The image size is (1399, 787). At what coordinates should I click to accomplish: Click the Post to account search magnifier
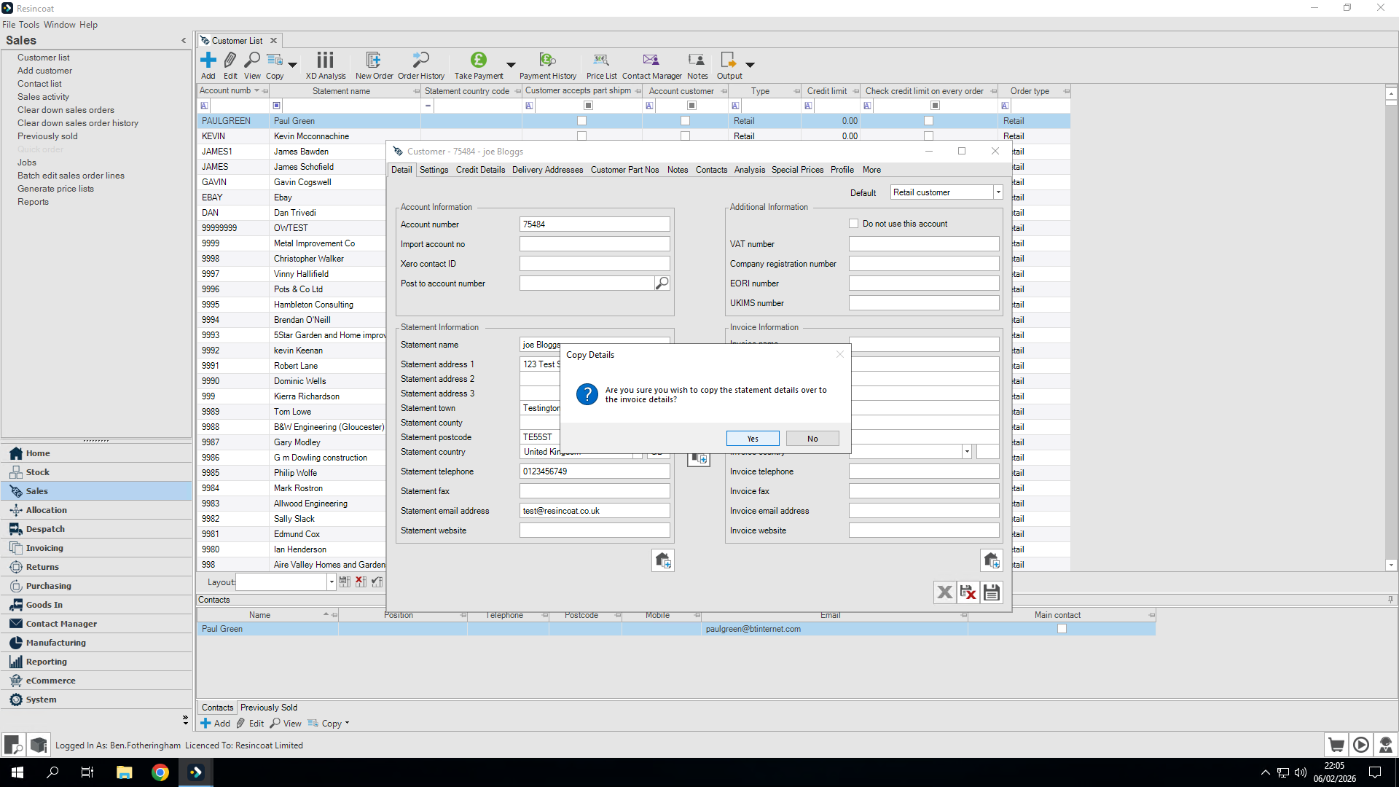[x=662, y=283]
